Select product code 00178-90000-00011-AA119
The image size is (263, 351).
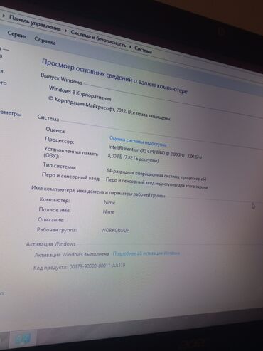tap(97, 266)
